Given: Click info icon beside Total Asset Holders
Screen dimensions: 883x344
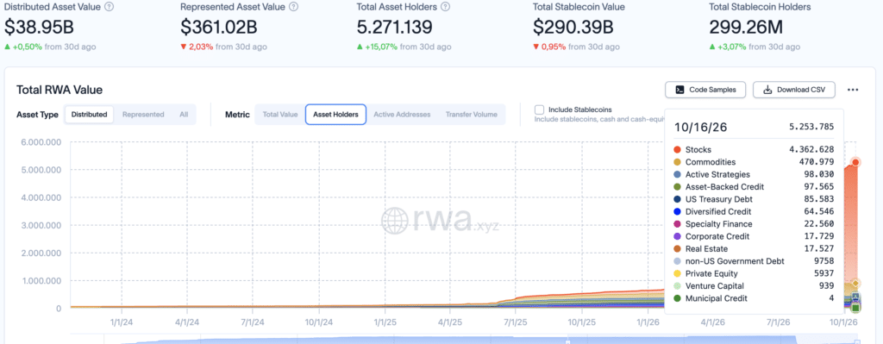Looking at the screenshot, I should [446, 7].
